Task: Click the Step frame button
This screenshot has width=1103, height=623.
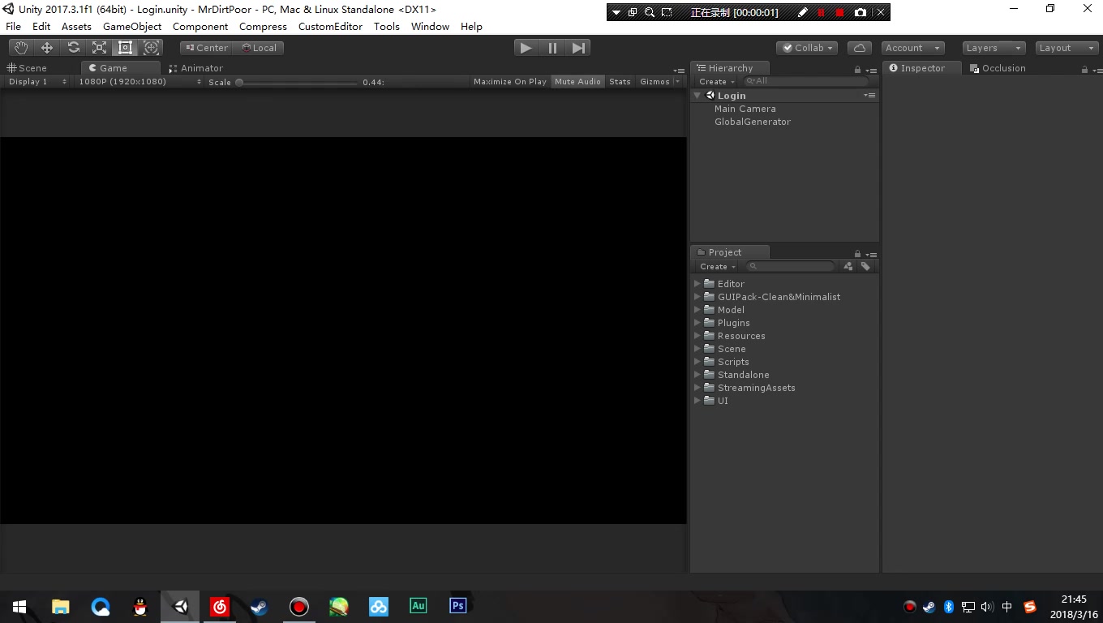Action: click(578, 48)
